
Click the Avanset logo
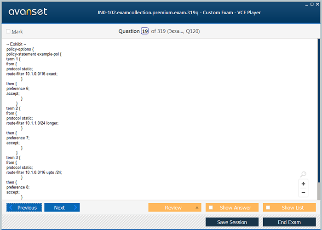click(28, 11)
